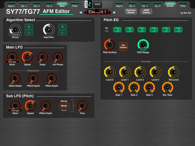Click the Rate 1 knob
195x146 pixels.
[119, 87]
